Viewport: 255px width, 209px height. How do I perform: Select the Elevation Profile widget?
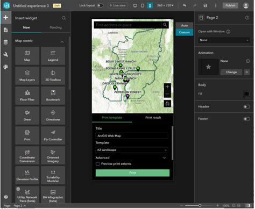(x=27, y=175)
